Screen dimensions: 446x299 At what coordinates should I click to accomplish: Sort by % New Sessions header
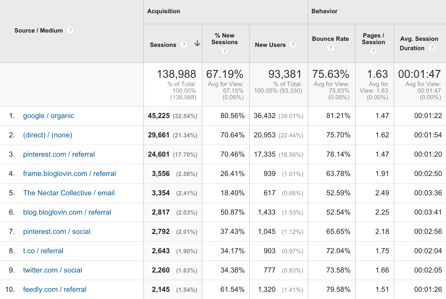225,39
